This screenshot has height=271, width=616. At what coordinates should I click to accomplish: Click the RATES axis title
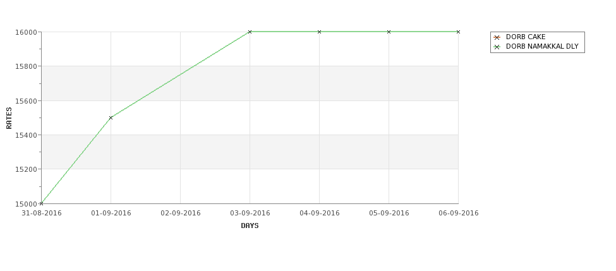(9, 118)
